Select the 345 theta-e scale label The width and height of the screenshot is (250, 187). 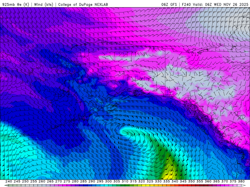[183, 181]
